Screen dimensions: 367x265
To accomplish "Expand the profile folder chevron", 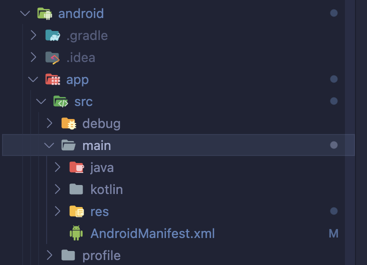I will pyautogui.click(x=49, y=255).
